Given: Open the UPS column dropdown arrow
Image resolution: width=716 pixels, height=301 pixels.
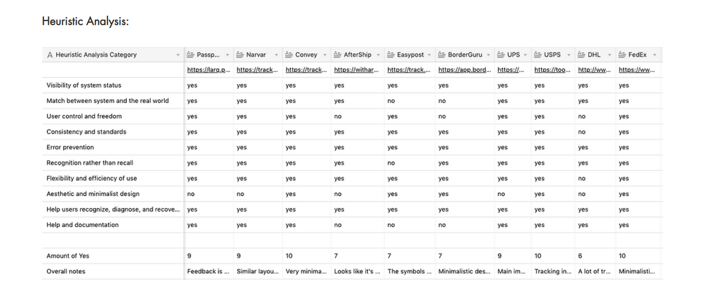Looking at the screenshot, I should 525,55.
